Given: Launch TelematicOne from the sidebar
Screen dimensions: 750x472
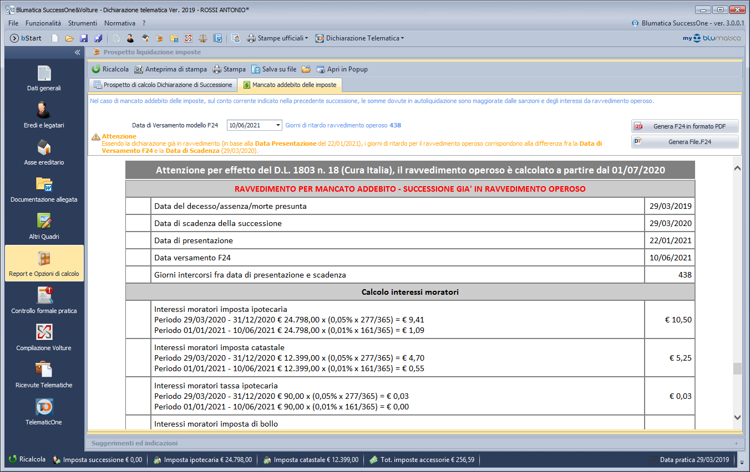Looking at the screenshot, I should coord(44,412).
